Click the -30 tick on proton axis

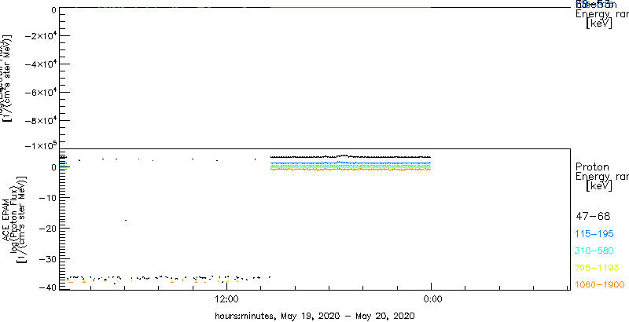point(48,258)
